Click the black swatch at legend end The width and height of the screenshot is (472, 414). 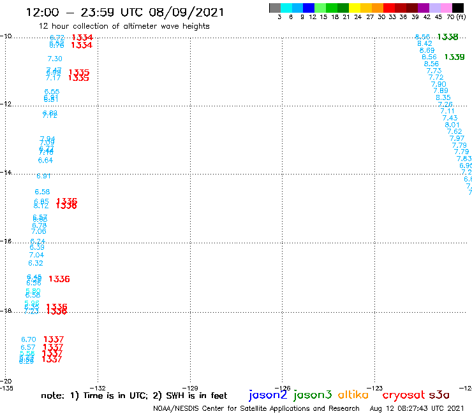[457, 8]
